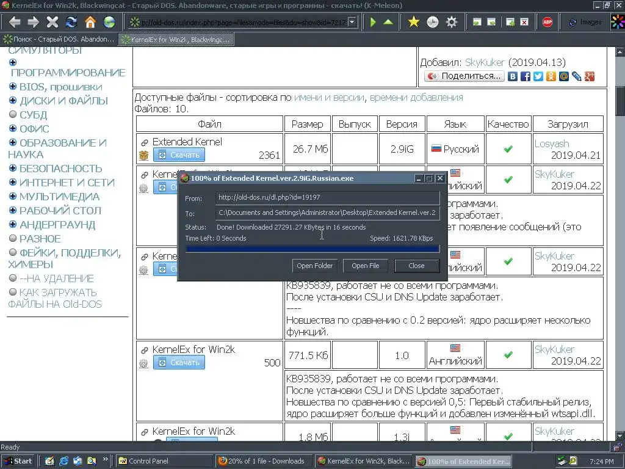Share via the Odnoklassniki orange icon
Screen dimensions: 625x469
pos(551,76)
